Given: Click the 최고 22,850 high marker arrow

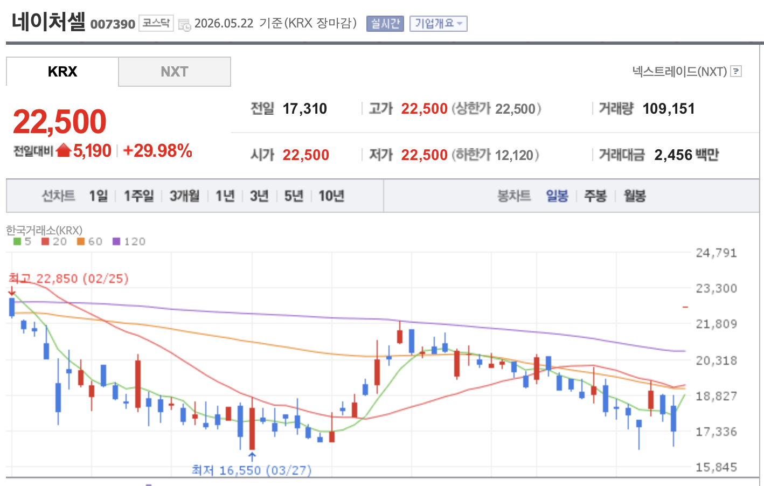Looking at the screenshot, I should point(12,291).
